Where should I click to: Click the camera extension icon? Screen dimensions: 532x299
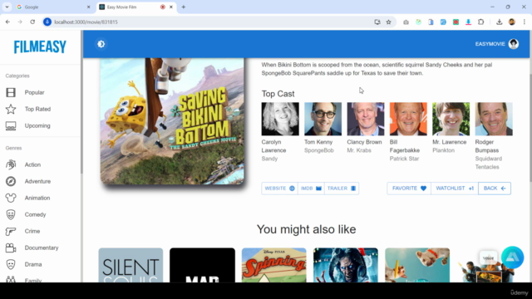click(406, 22)
